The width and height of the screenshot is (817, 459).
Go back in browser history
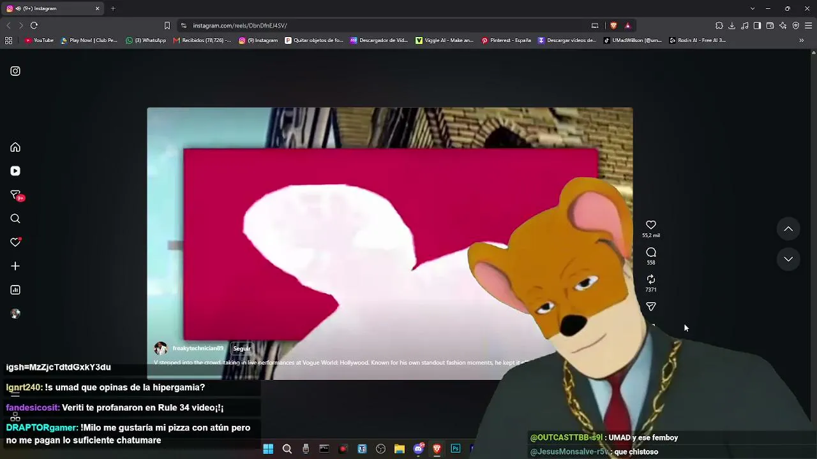pos(8,25)
